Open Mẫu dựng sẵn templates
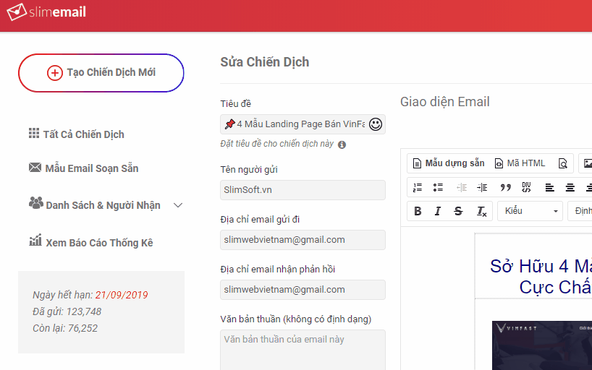The image size is (592, 370). click(447, 163)
